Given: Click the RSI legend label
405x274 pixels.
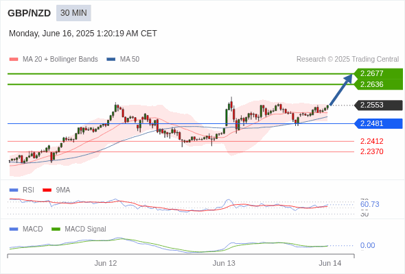Looking at the screenshot, I should [x=28, y=190].
